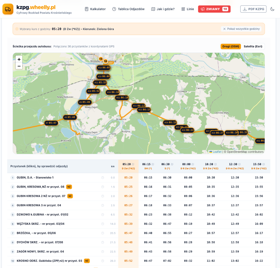Click the 16:22 time in KROSNO ODRZ. row
The width and height of the screenshot is (280, 268).
pos(259,261)
